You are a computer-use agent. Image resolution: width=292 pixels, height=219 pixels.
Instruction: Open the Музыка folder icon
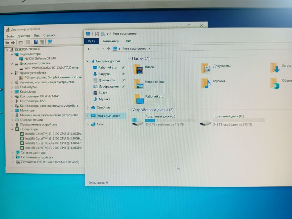click(x=206, y=83)
